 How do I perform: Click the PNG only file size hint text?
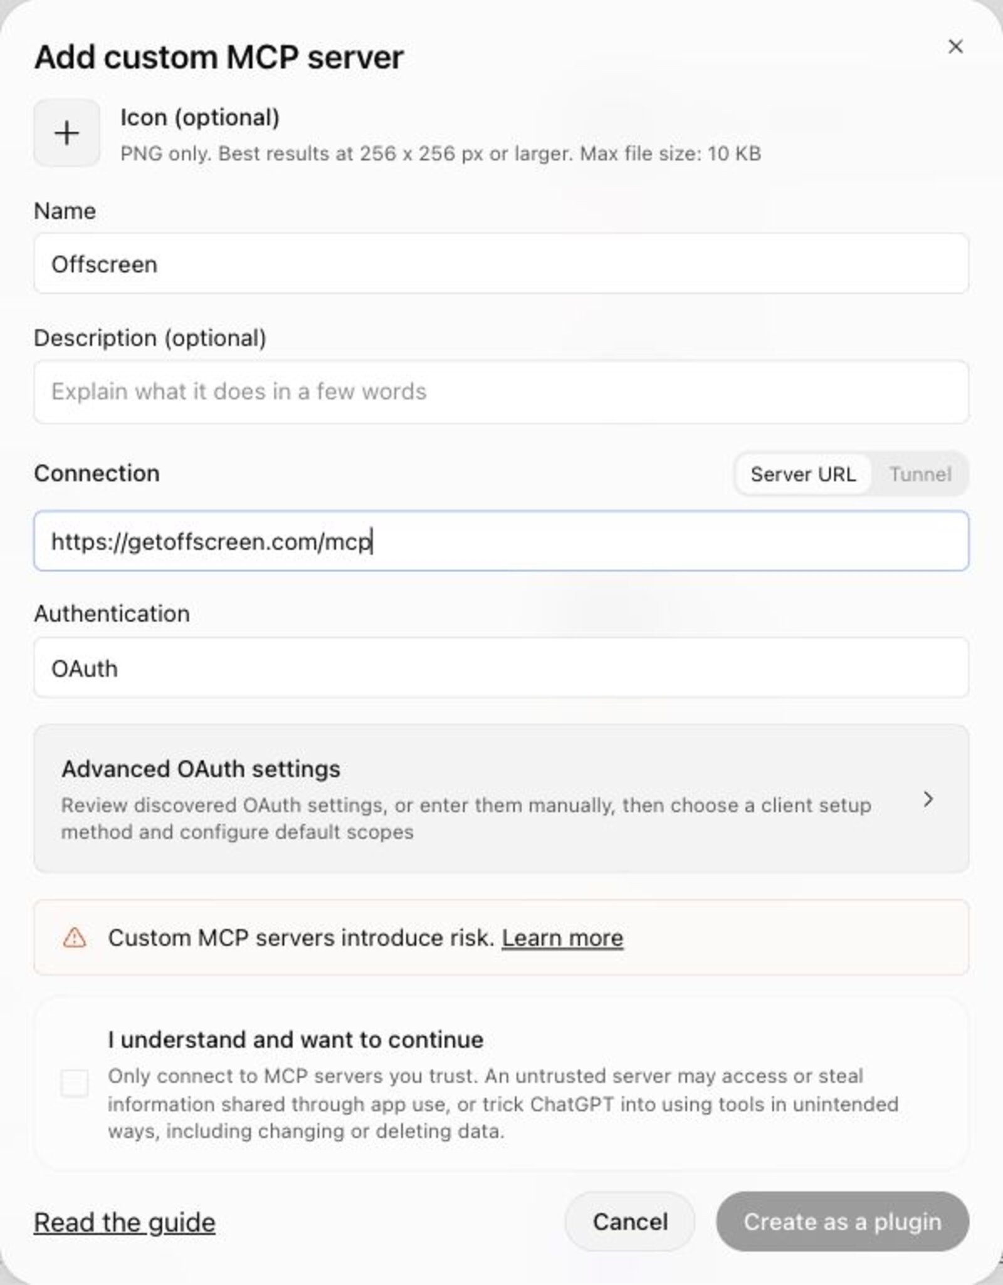[x=441, y=153]
